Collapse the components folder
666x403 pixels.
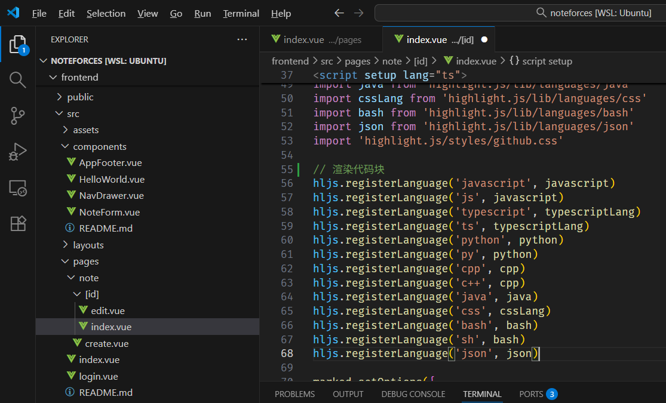(x=100, y=146)
